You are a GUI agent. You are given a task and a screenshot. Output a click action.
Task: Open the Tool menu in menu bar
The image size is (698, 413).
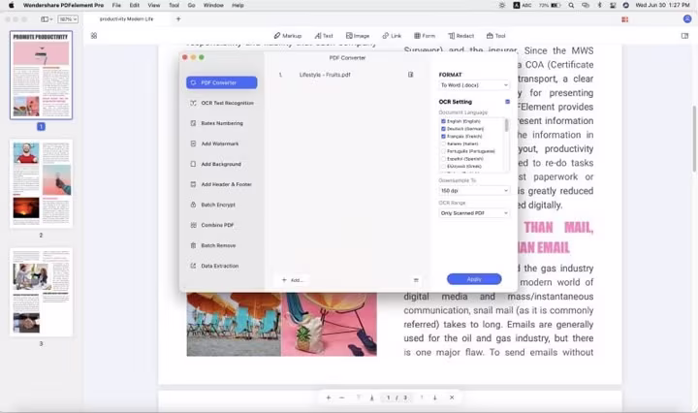[174, 6]
